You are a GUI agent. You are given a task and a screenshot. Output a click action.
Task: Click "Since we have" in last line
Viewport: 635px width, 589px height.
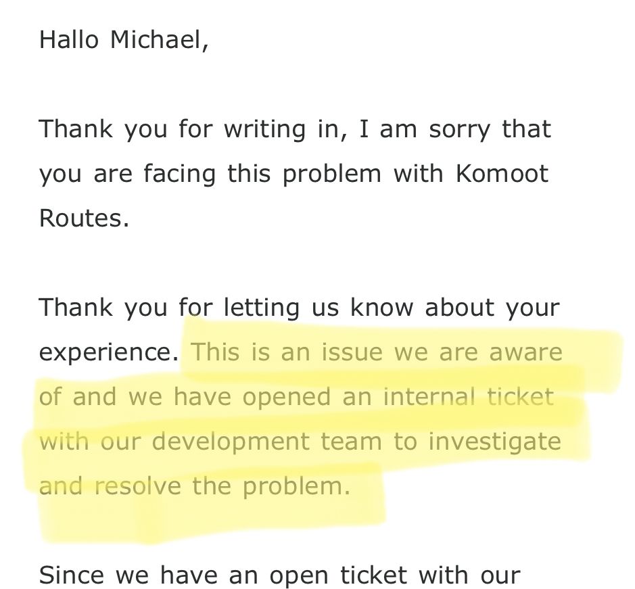128,575
